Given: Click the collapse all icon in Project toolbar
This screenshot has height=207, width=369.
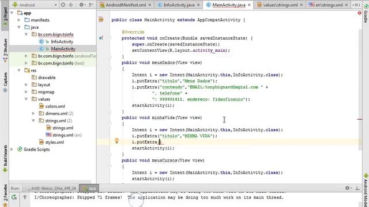Looking at the screenshot, I should coord(71,5).
